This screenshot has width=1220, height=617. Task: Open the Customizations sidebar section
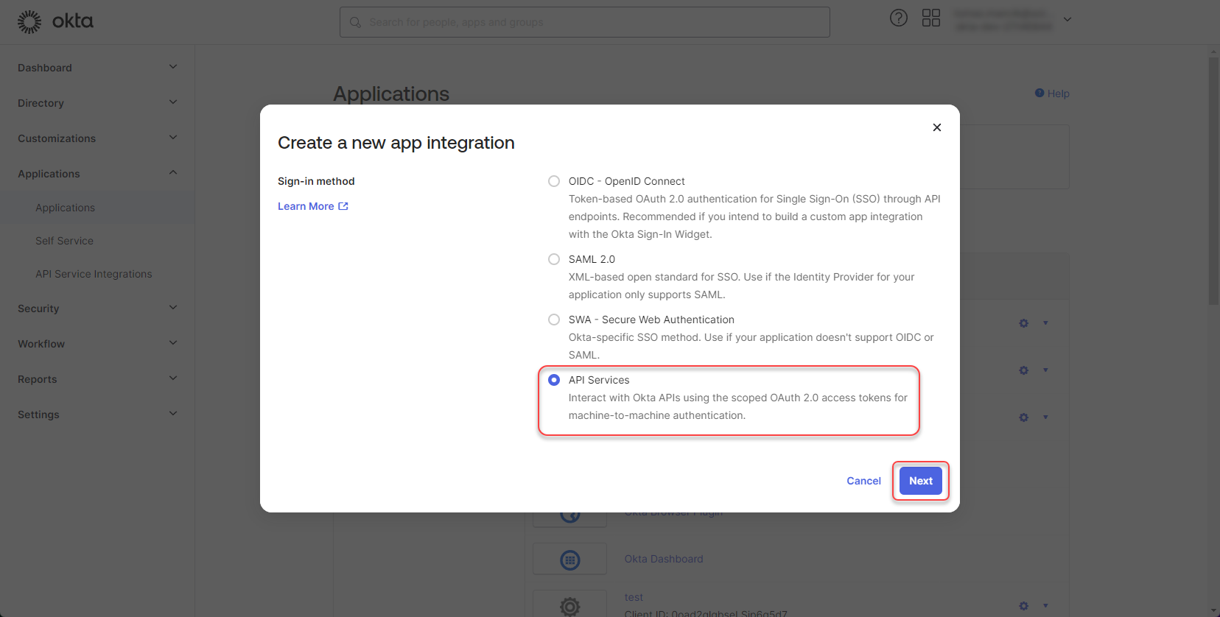pyautogui.click(x=57, y=138)
